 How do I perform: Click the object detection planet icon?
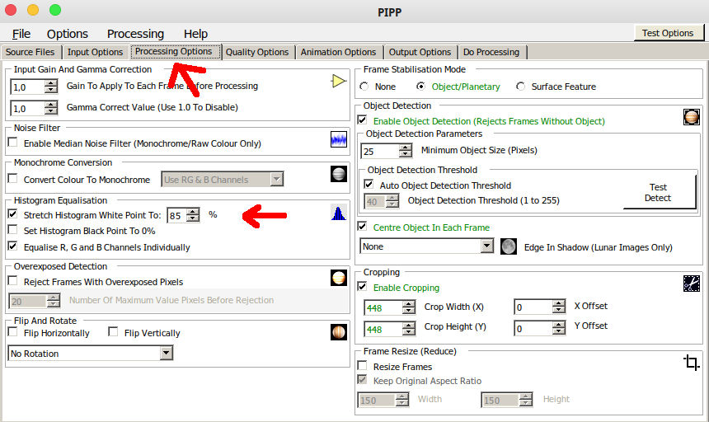tap(691, 117)
